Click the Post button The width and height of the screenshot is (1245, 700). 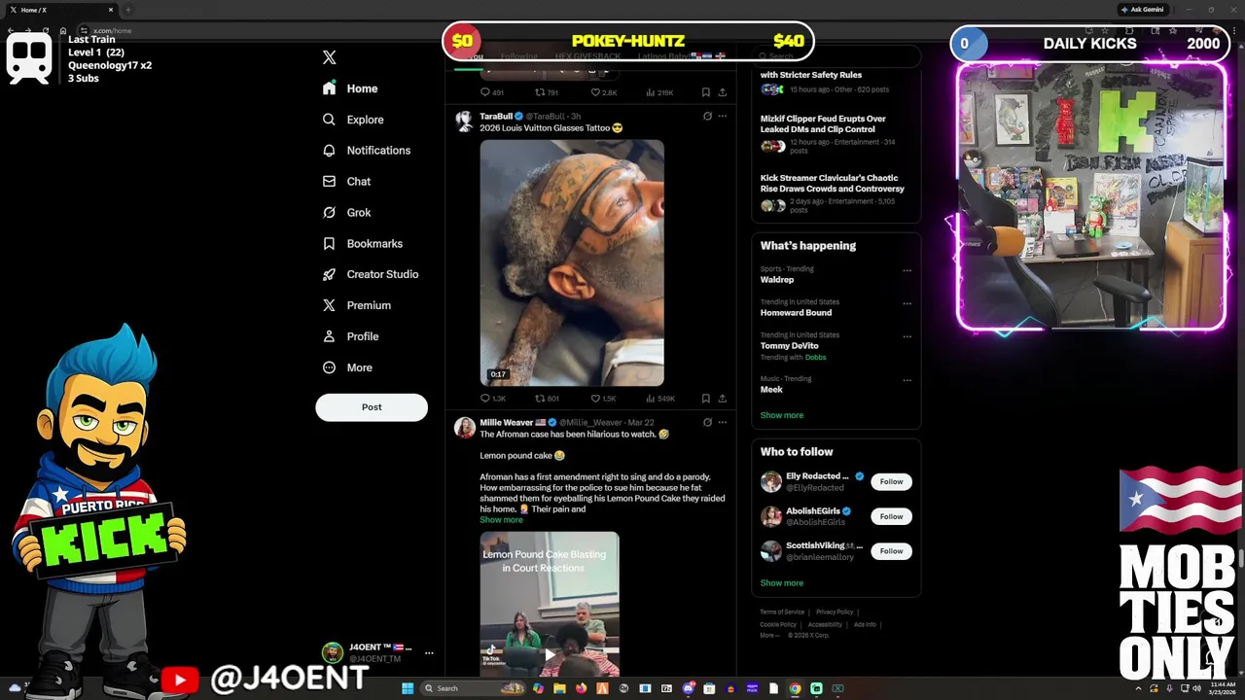point(372,407)
